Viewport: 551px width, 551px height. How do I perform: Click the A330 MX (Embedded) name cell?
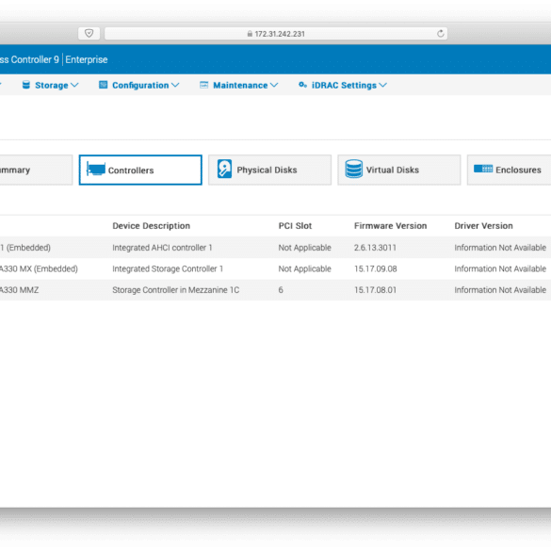coord(39,268)
